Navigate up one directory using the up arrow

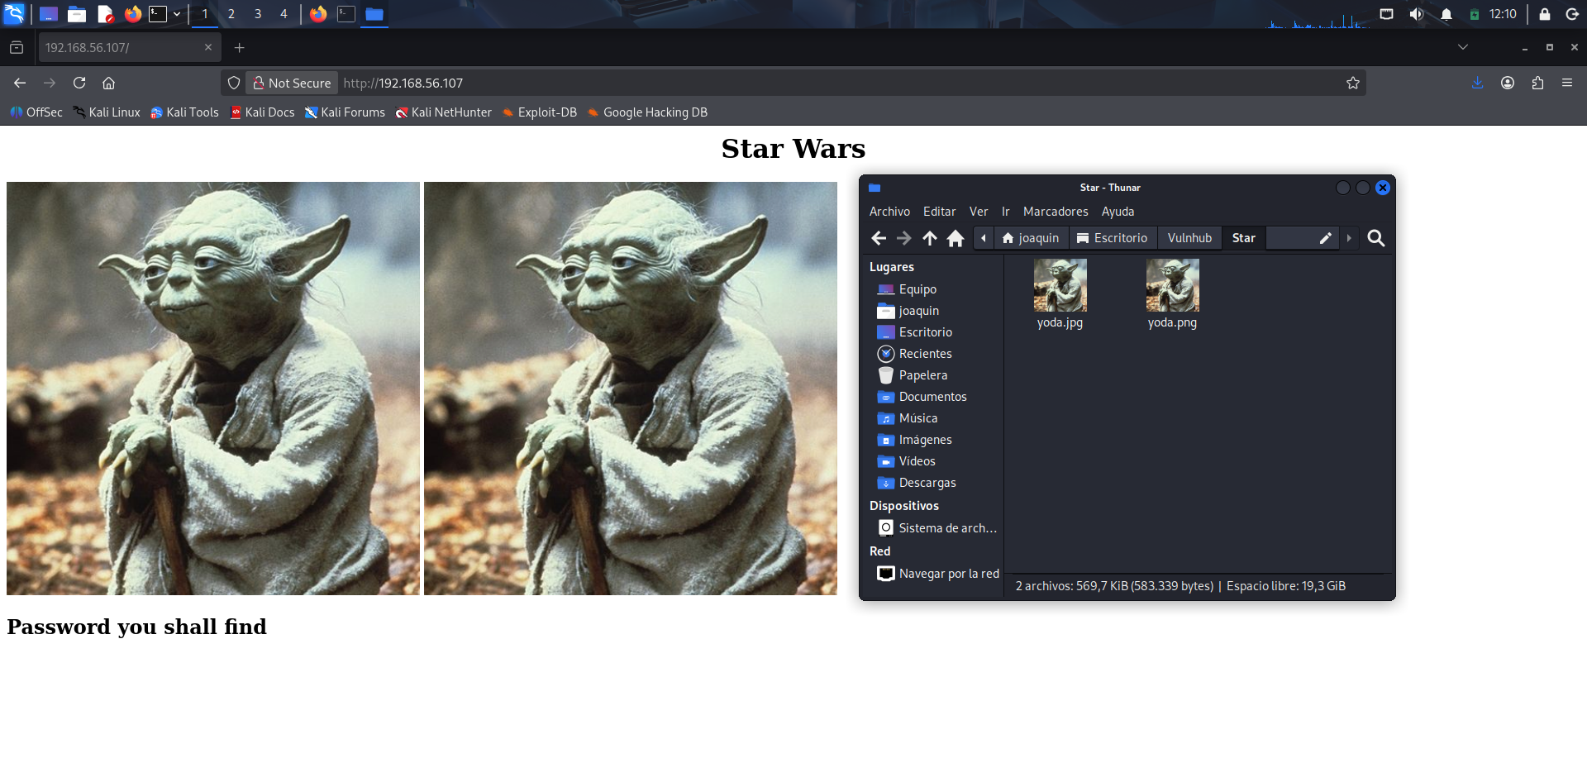929,237
